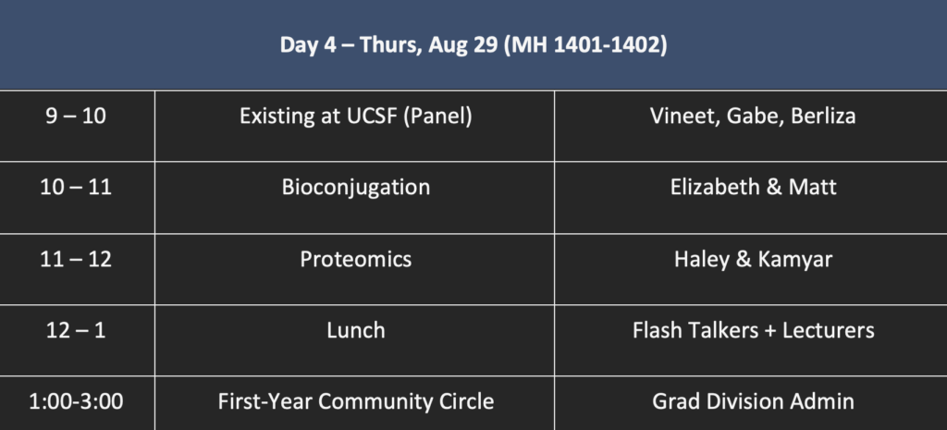The image size is (947, 430).
Task: Select the First-Year Community Circle cell
Action: (356, 402)
